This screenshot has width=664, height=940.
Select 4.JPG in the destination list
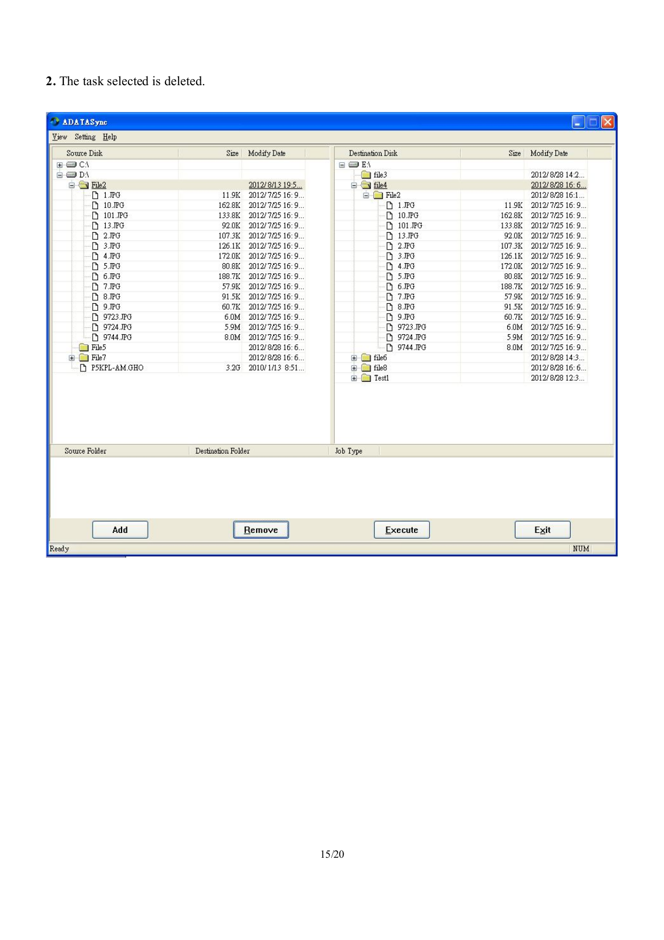pyautogui.click(x=406, y=266)
